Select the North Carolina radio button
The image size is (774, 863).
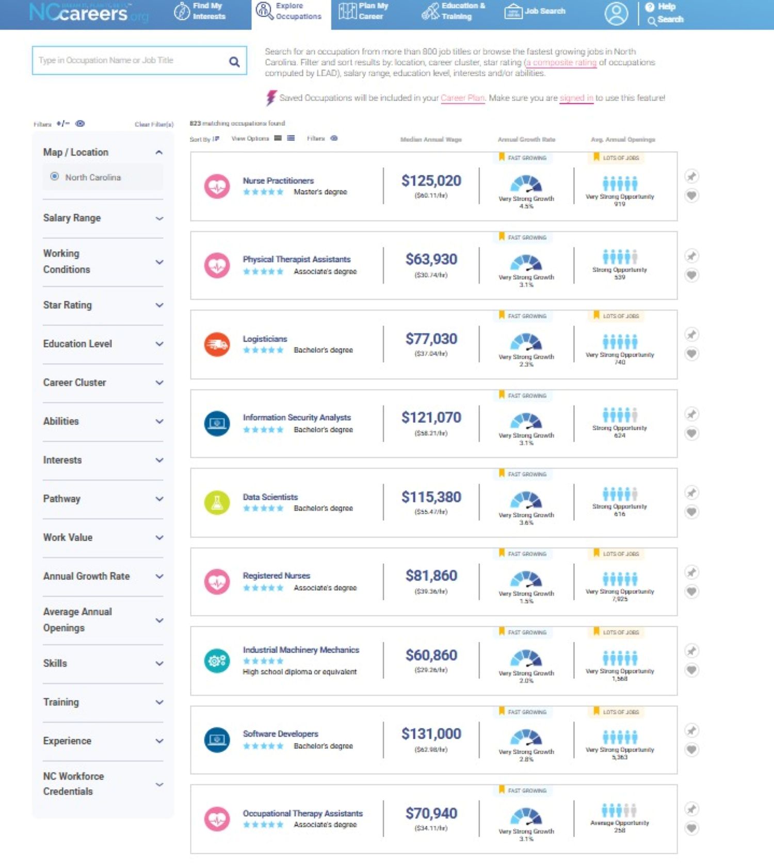click(x=55, y=176)
